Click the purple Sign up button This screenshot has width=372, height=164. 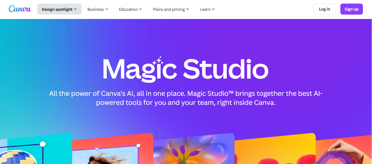(x=351, y=9)
